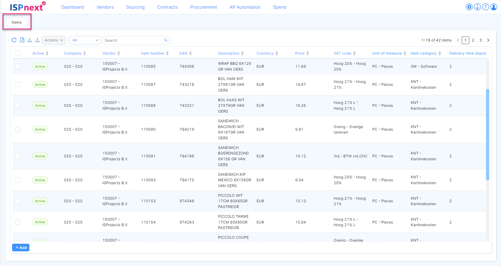Click Active badge for item 110085
This screenshot has height=266, width=501.
[x=40, y=66]
